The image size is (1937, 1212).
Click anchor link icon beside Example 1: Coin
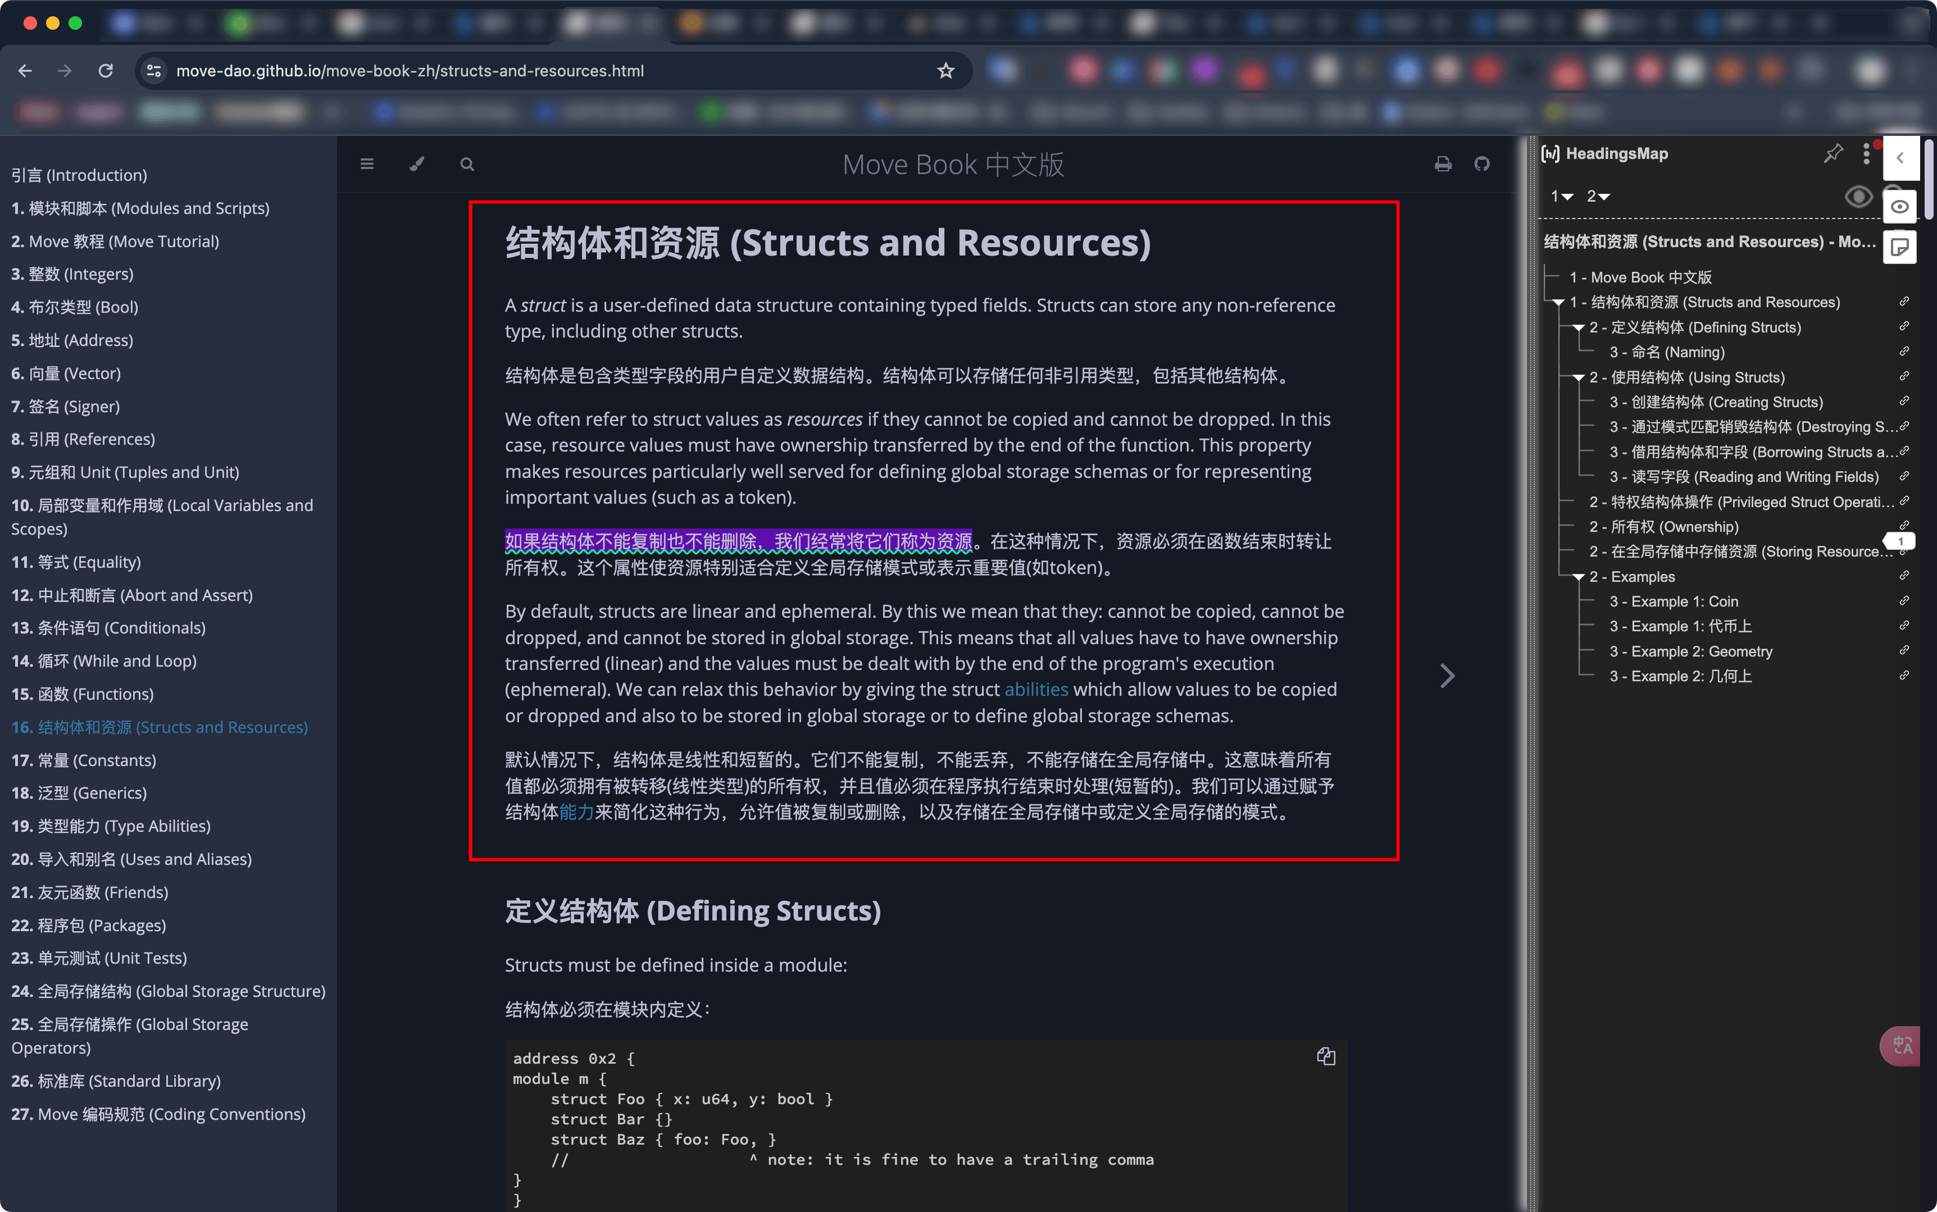1904,600
